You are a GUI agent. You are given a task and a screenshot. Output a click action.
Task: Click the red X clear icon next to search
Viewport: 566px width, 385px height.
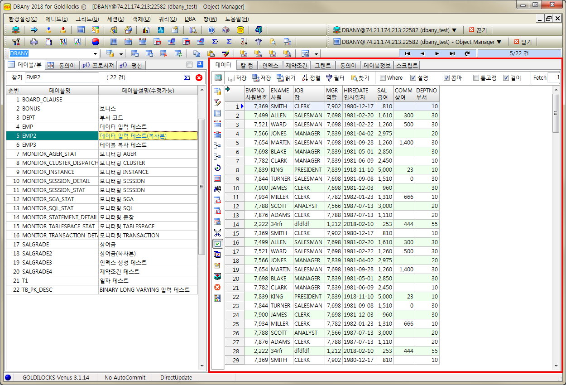(199, 77)
